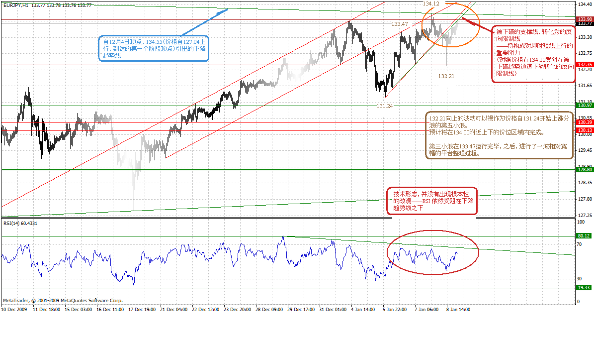The image size is (594, 350).
Task: Select the 132.75 price axis label
Action: [x=585, y=53]
